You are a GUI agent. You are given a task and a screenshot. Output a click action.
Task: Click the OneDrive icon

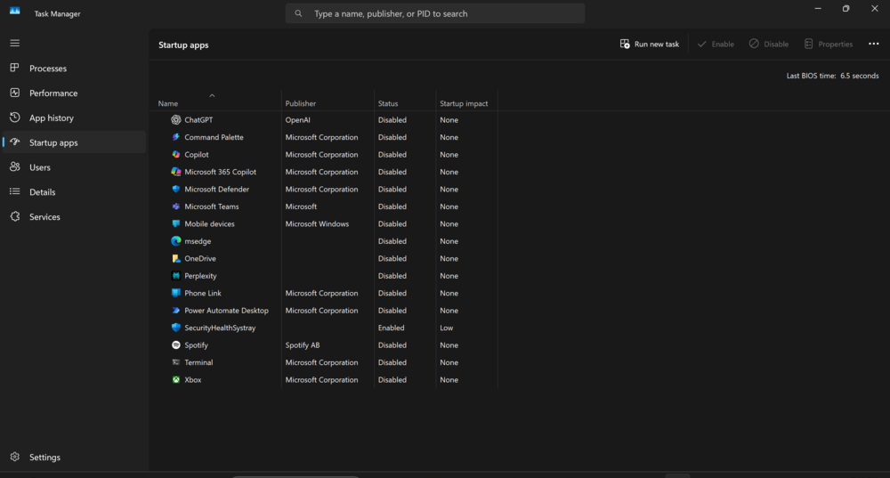click(x=176, y=258)
